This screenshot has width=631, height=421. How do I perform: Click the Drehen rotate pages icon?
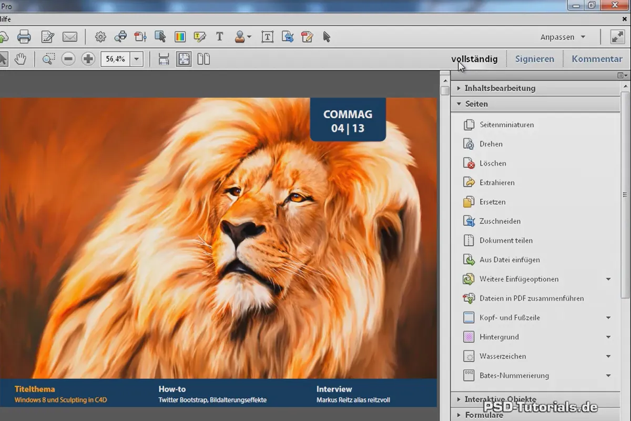[x=469, y=144]
